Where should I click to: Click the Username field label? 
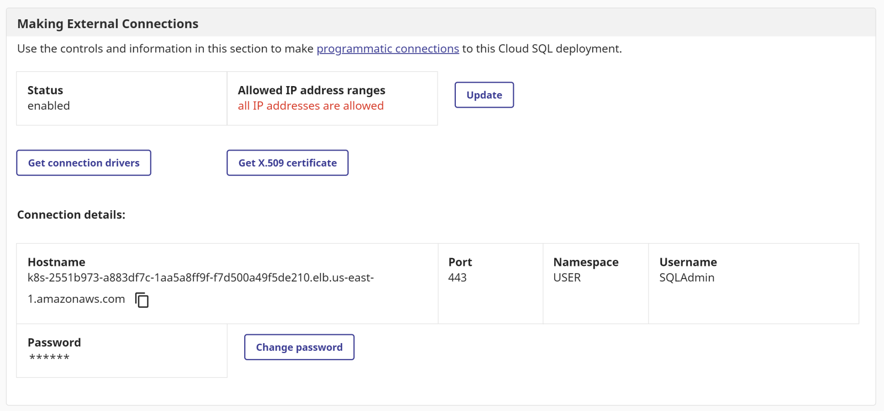point(688,262)
